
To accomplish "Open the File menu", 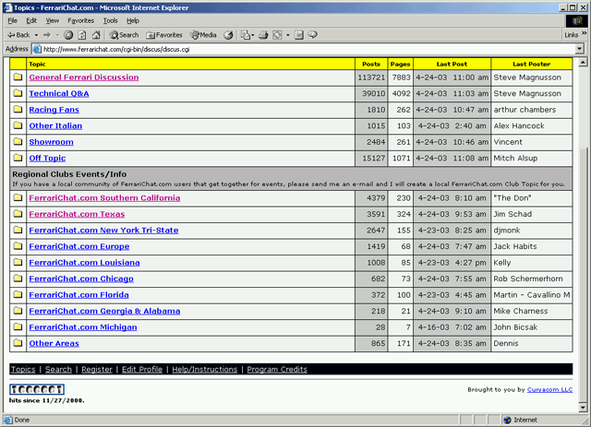I will (12, 20).
